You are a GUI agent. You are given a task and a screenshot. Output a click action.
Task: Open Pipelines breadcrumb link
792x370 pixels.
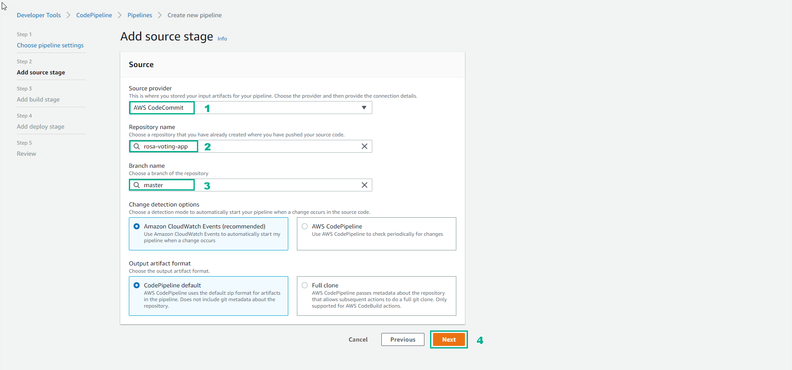(140, 15)
